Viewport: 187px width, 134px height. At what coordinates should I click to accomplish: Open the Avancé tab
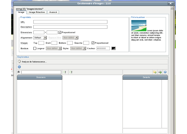coord(53,12)
